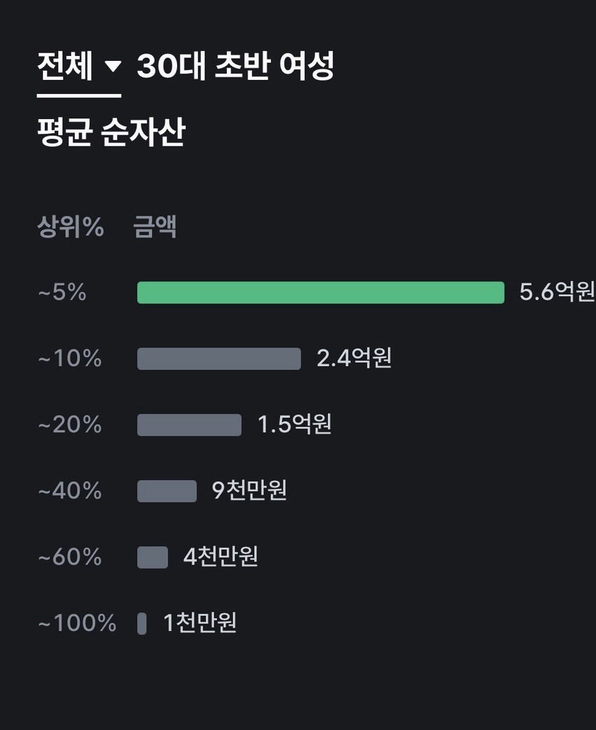Select the green top 5% bar
Image resolution: width=596 pixels, height=730 pixels.
321,293
